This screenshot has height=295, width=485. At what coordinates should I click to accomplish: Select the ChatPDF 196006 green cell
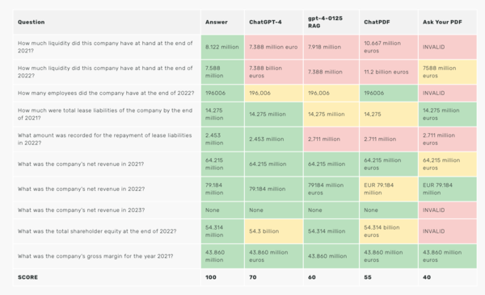tap(389, 93)
